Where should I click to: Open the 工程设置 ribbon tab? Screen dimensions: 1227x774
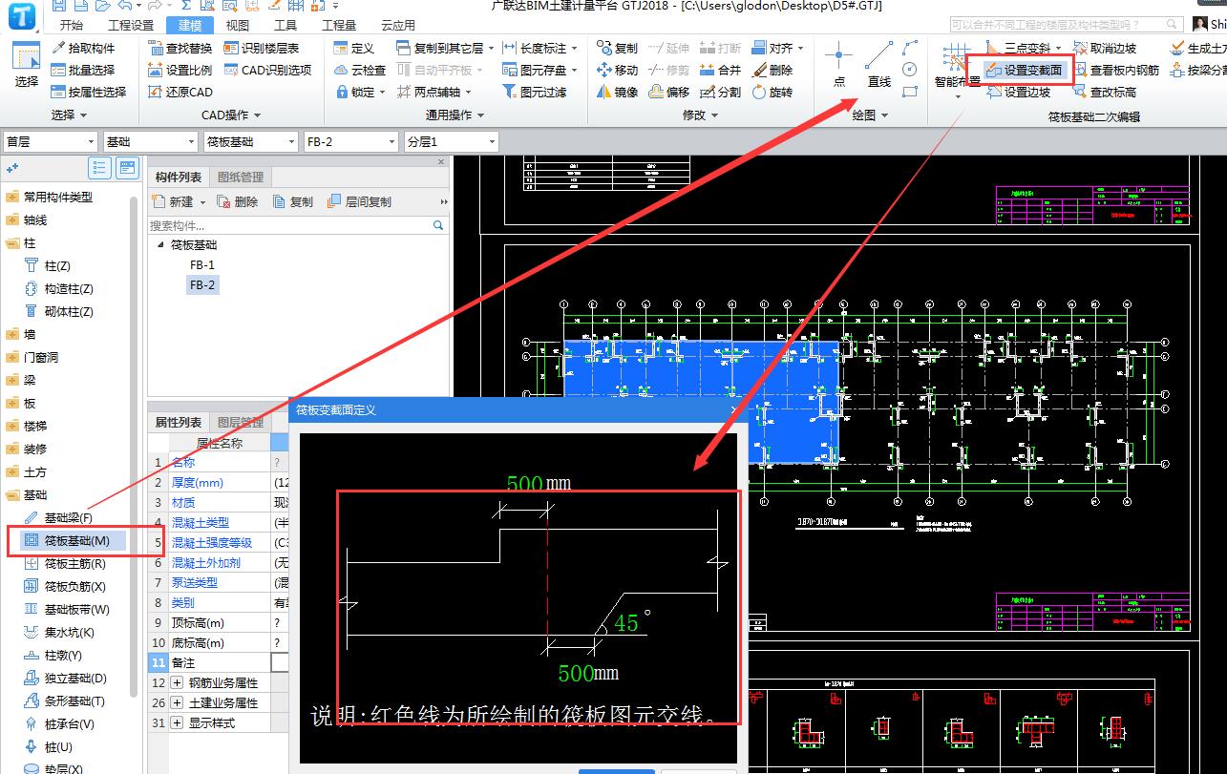[131, 26]
